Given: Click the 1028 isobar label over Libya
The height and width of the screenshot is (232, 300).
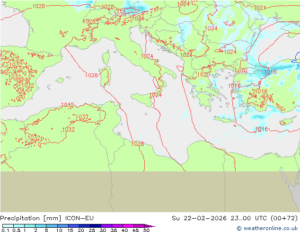Looking at the screenshot, I should coord(138,143).
